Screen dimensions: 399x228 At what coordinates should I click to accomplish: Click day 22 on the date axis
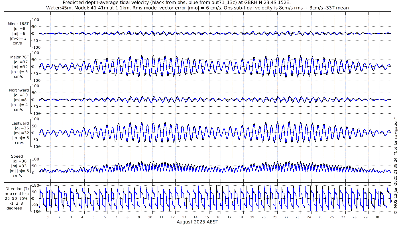tap(286, 217)
